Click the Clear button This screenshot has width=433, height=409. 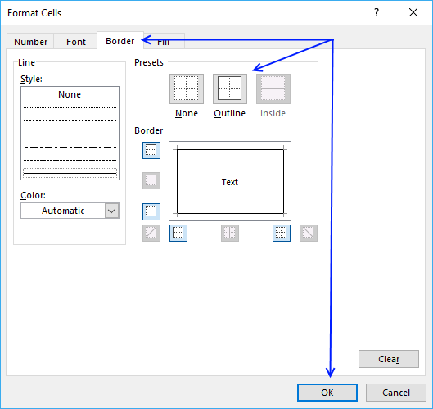[389, 359]
